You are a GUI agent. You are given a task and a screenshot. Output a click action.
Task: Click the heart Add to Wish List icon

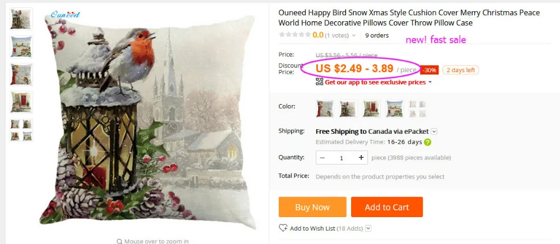(x=283, y=228)
